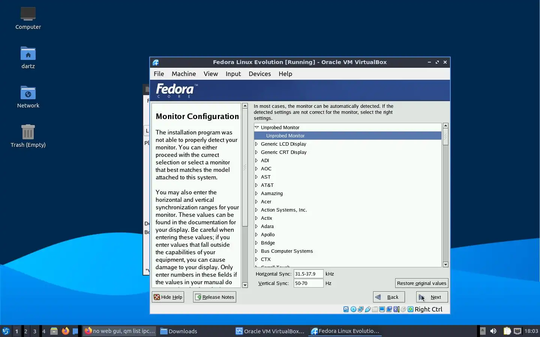
Task: Select the highlighted Unprobed Monitor entry
Action: click(x=348, y=136)
